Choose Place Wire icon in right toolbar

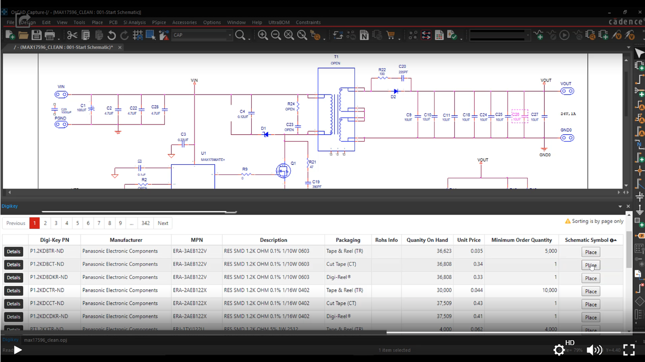[x=640, y=79]
